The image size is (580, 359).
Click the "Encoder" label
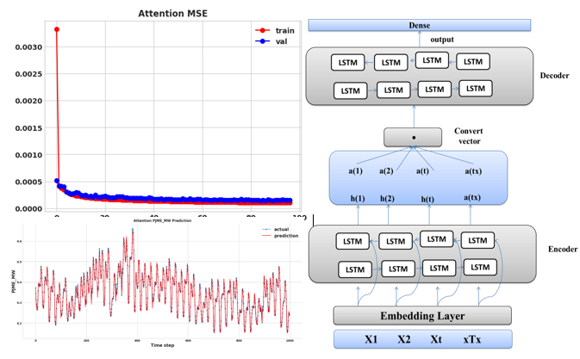click(x=563, y=250)
